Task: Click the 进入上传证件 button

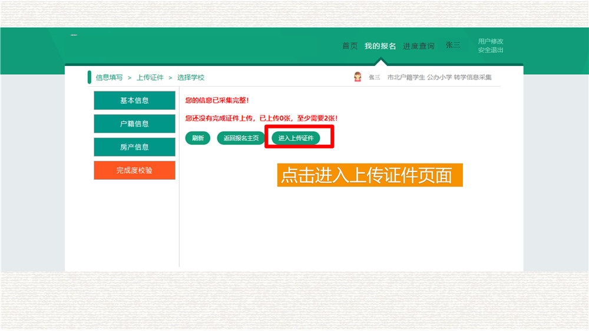Action: coord(296,138)
